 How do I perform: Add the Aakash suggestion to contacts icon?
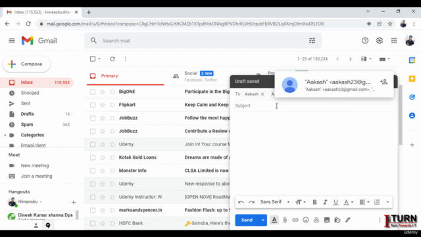[384, 82]
